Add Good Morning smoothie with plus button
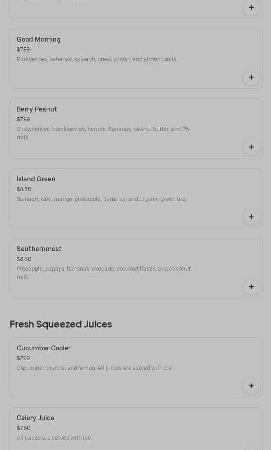The image size is (271, 450). pyautogui.click(x=251, y=77)
